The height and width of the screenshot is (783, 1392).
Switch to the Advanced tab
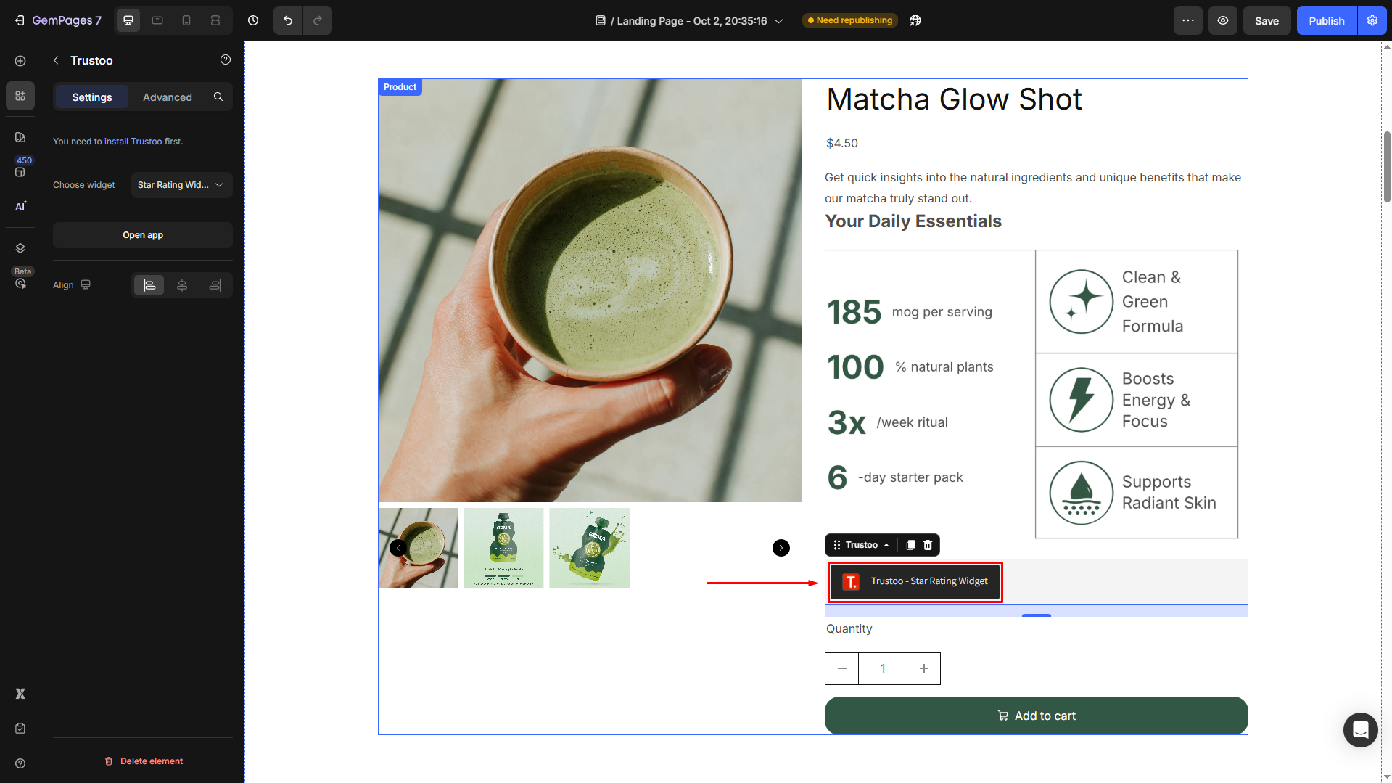coord(167,97)
